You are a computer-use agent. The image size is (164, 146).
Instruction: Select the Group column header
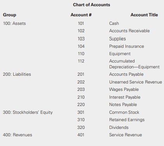10,15
